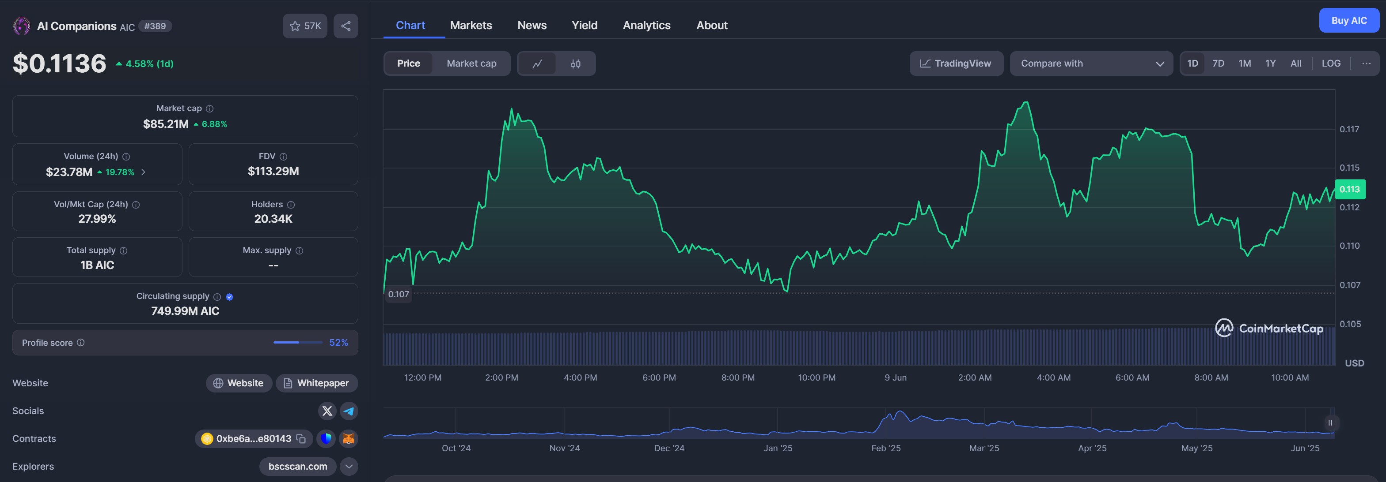Image resolution: width=1386 pixels, height=482 pixels.
Task: Switch to Market cap view
Action: (471, 64)
